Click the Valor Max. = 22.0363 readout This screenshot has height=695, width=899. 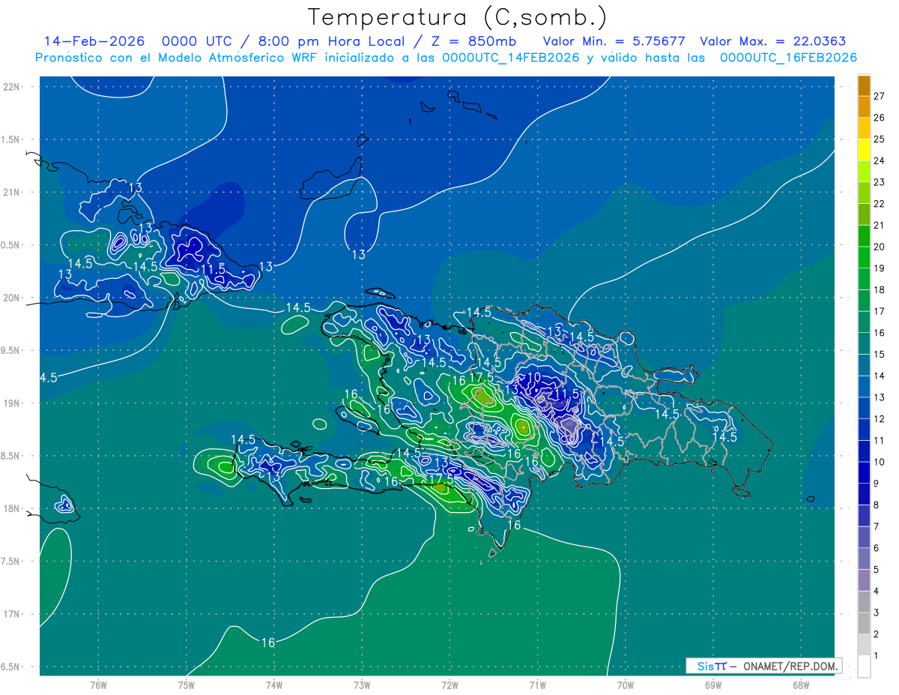[x=772, y=41]
